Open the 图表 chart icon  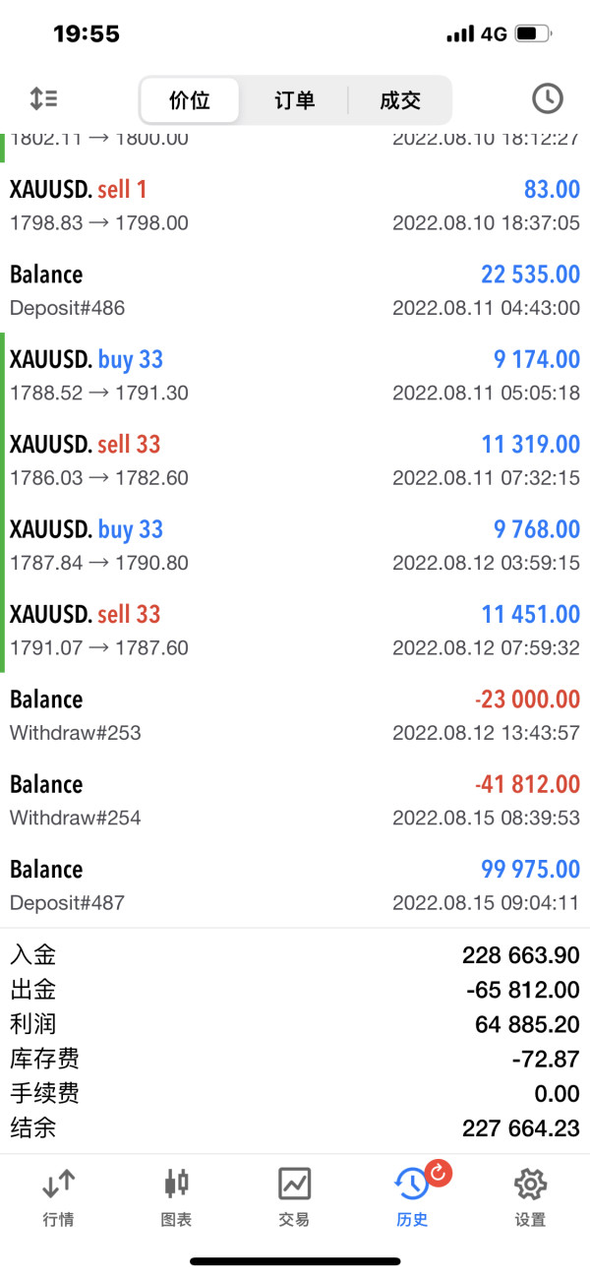(x=176, y=1195)
